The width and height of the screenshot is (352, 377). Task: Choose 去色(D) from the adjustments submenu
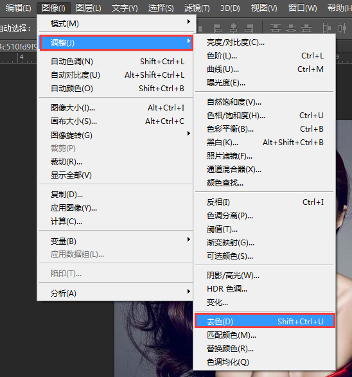tap(265, 321)
